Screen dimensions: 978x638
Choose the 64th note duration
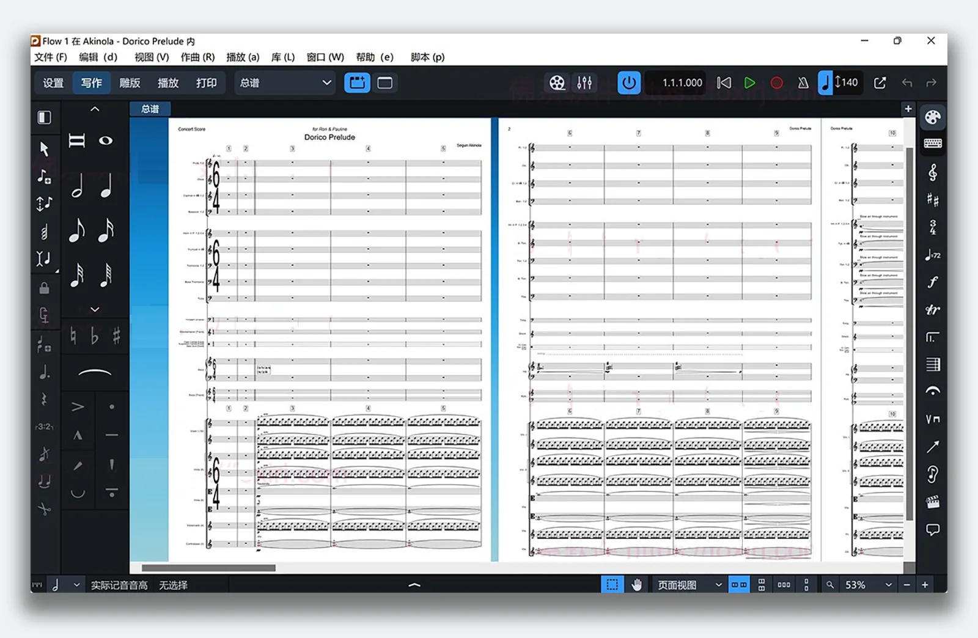tap(106, 275)
